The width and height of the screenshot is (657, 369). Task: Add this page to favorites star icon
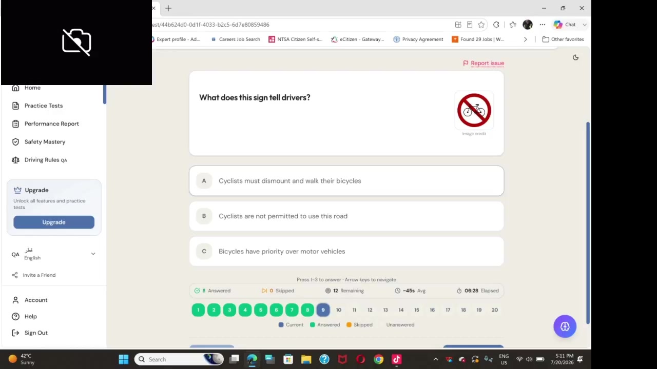coord(481,25)
